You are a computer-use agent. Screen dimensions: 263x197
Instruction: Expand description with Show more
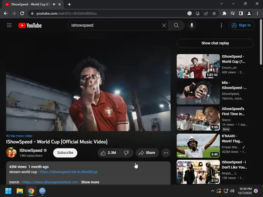pos(90,182)
